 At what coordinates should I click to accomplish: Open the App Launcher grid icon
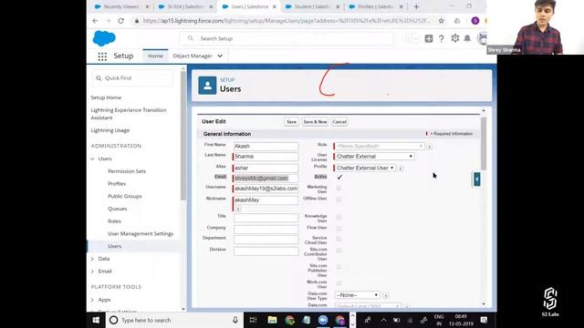102,56
